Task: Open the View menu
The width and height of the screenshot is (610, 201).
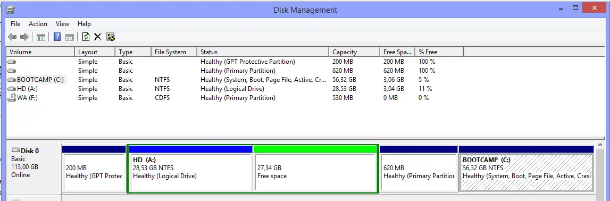Action: click(x=62, y=24)
